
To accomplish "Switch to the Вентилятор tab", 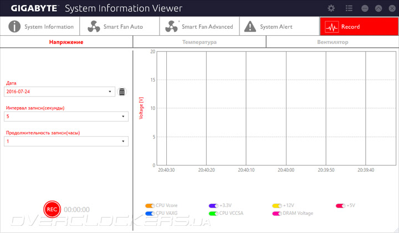I will 332,42.
